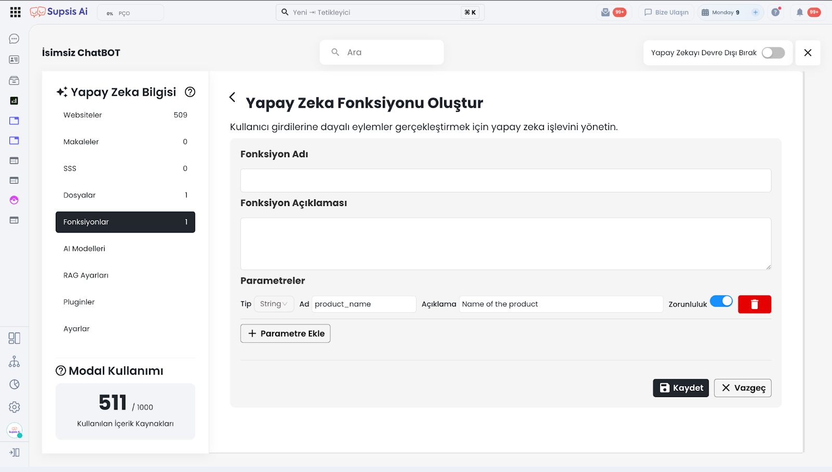The width and height of the screenshot is (832, 472).
Task: Open the settings gear in sidebar
Action: 14,407
